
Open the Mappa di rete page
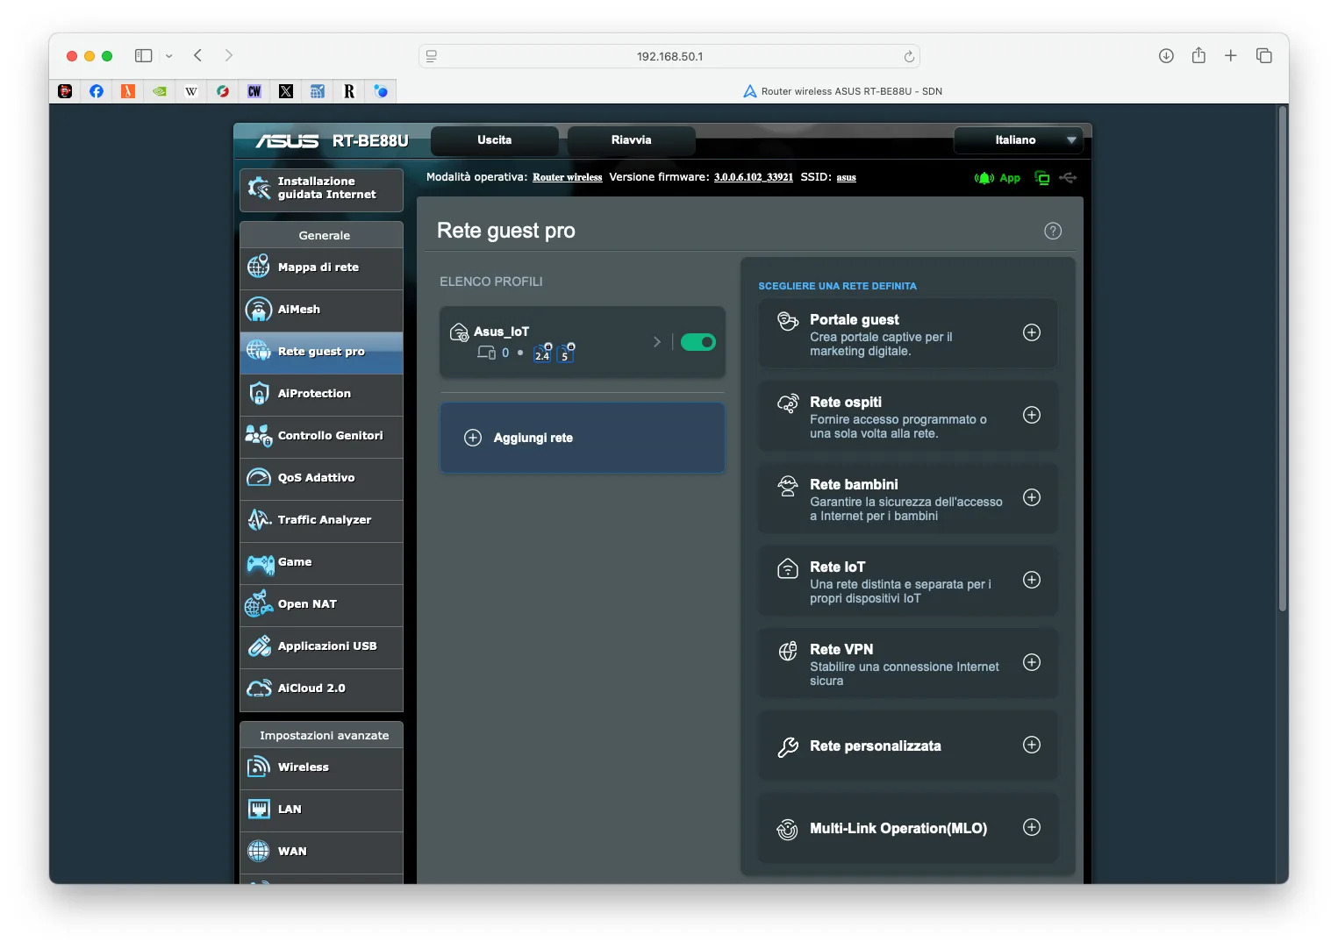pyautogui.click(x=321, y=268)
